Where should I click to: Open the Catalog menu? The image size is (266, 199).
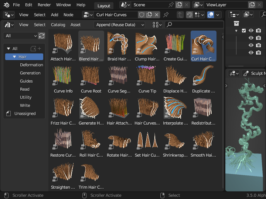coord(58,25)
